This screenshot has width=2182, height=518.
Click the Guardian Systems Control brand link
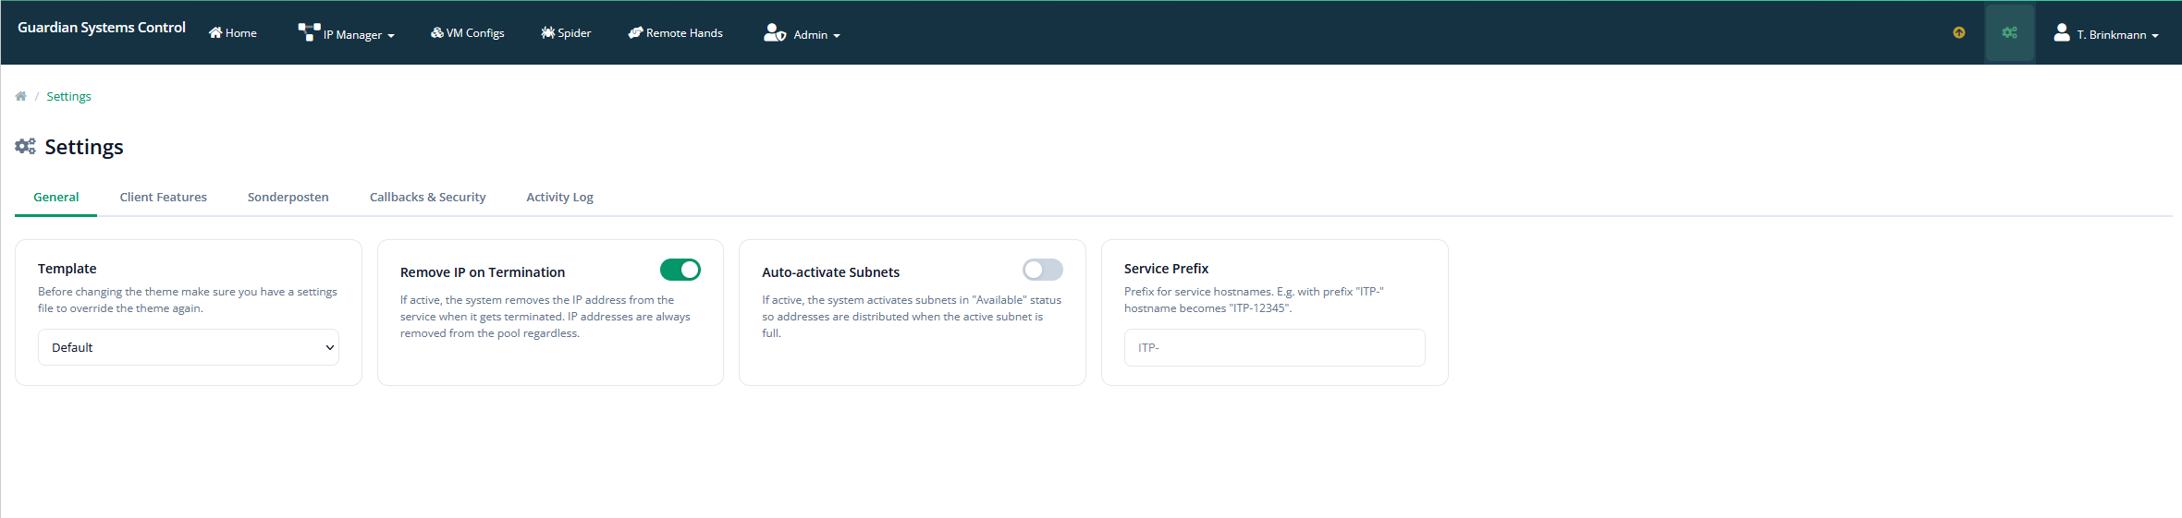click(x=102, y=28)
